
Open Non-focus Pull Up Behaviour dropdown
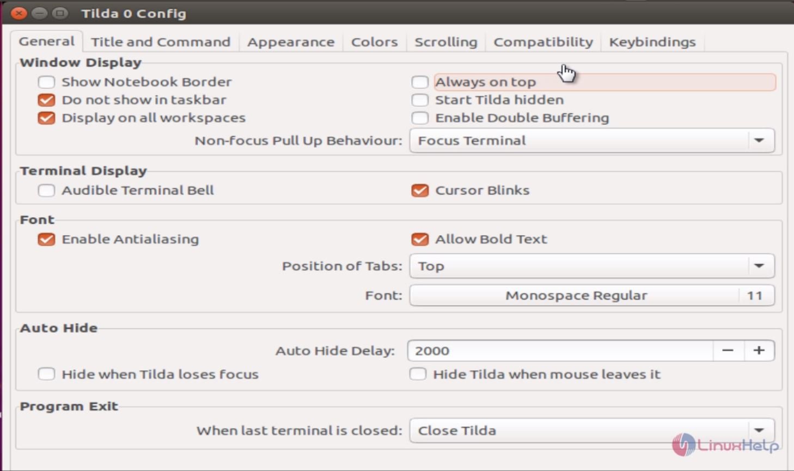tap(592, 140)
